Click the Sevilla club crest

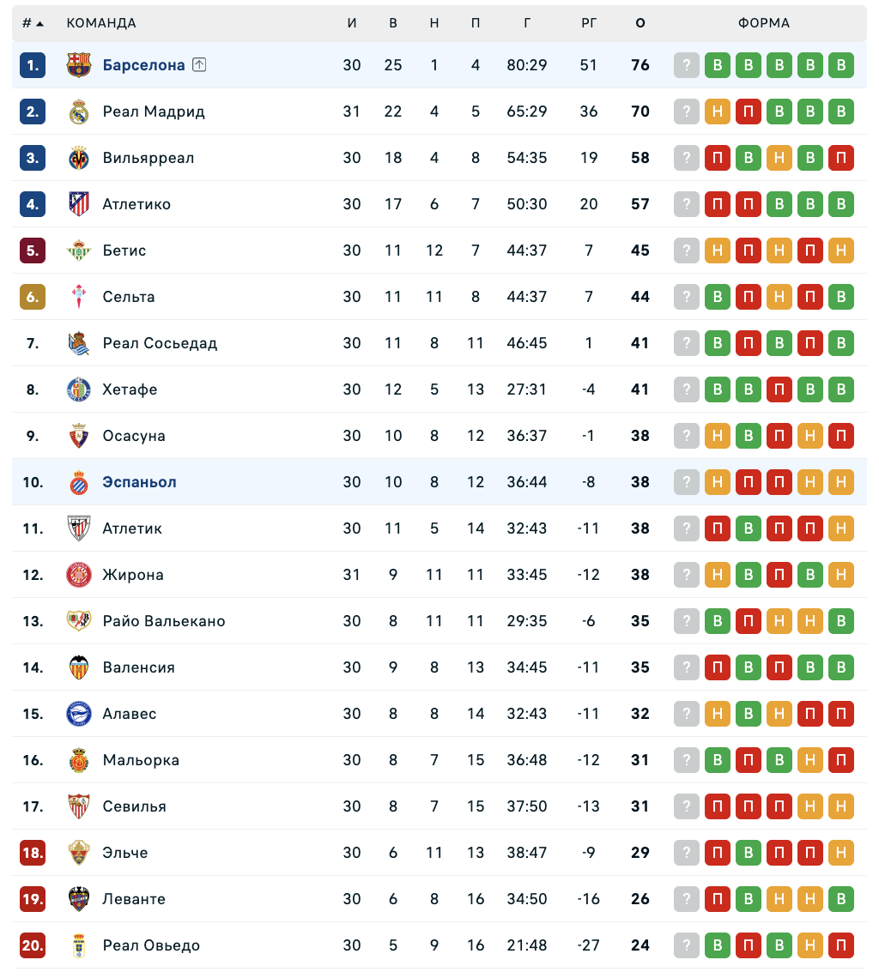click(x=79, y=806)
